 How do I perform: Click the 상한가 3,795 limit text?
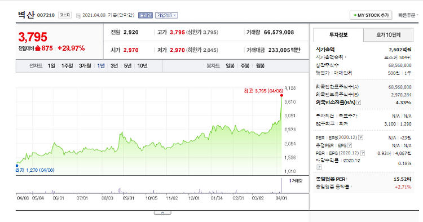pyautogui.click(x=202, y=32)
